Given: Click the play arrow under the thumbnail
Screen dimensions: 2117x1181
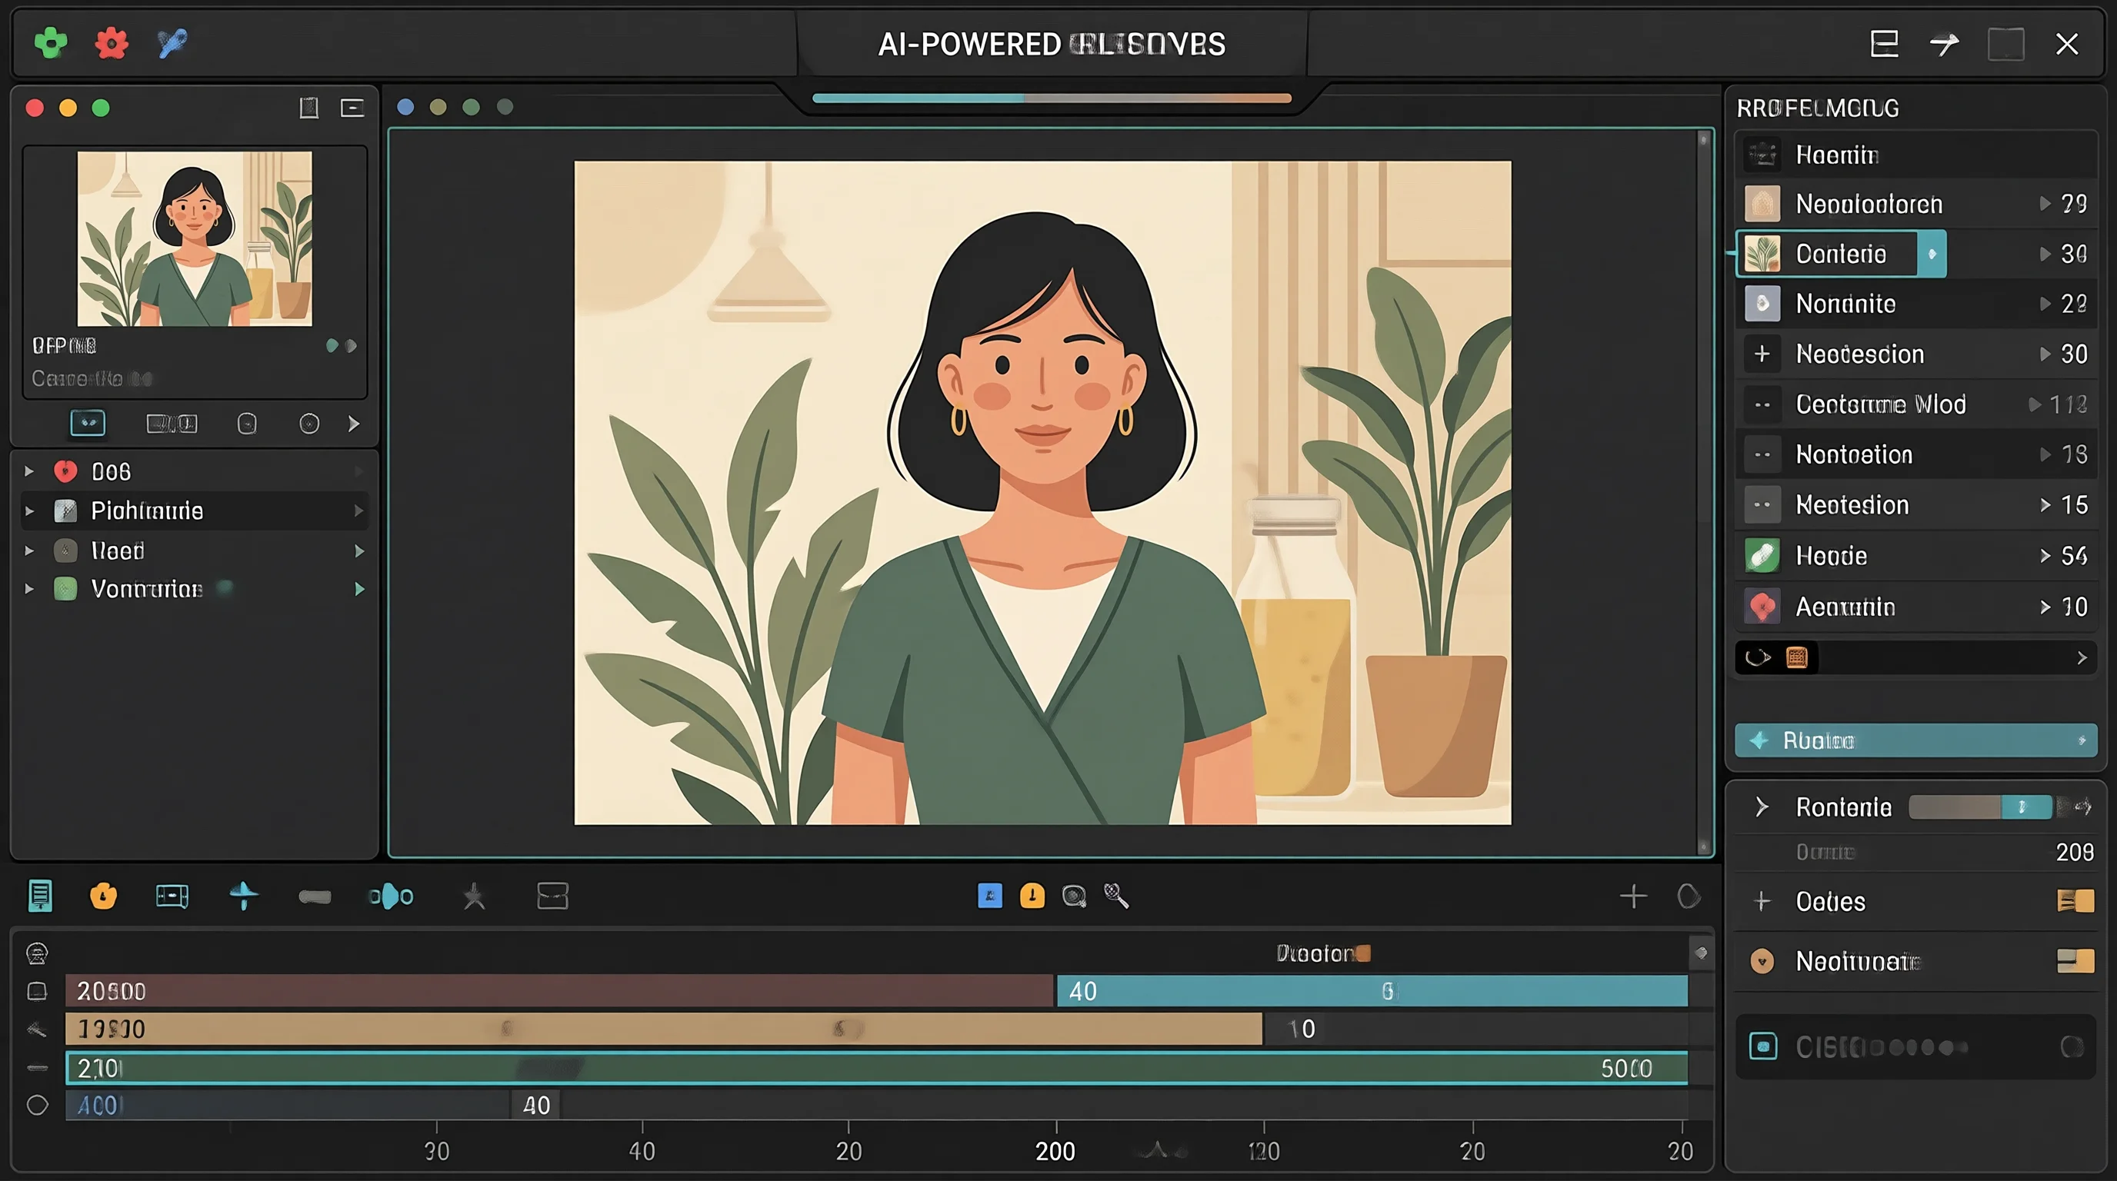Looking at the screenshot, I should (353, 424).
